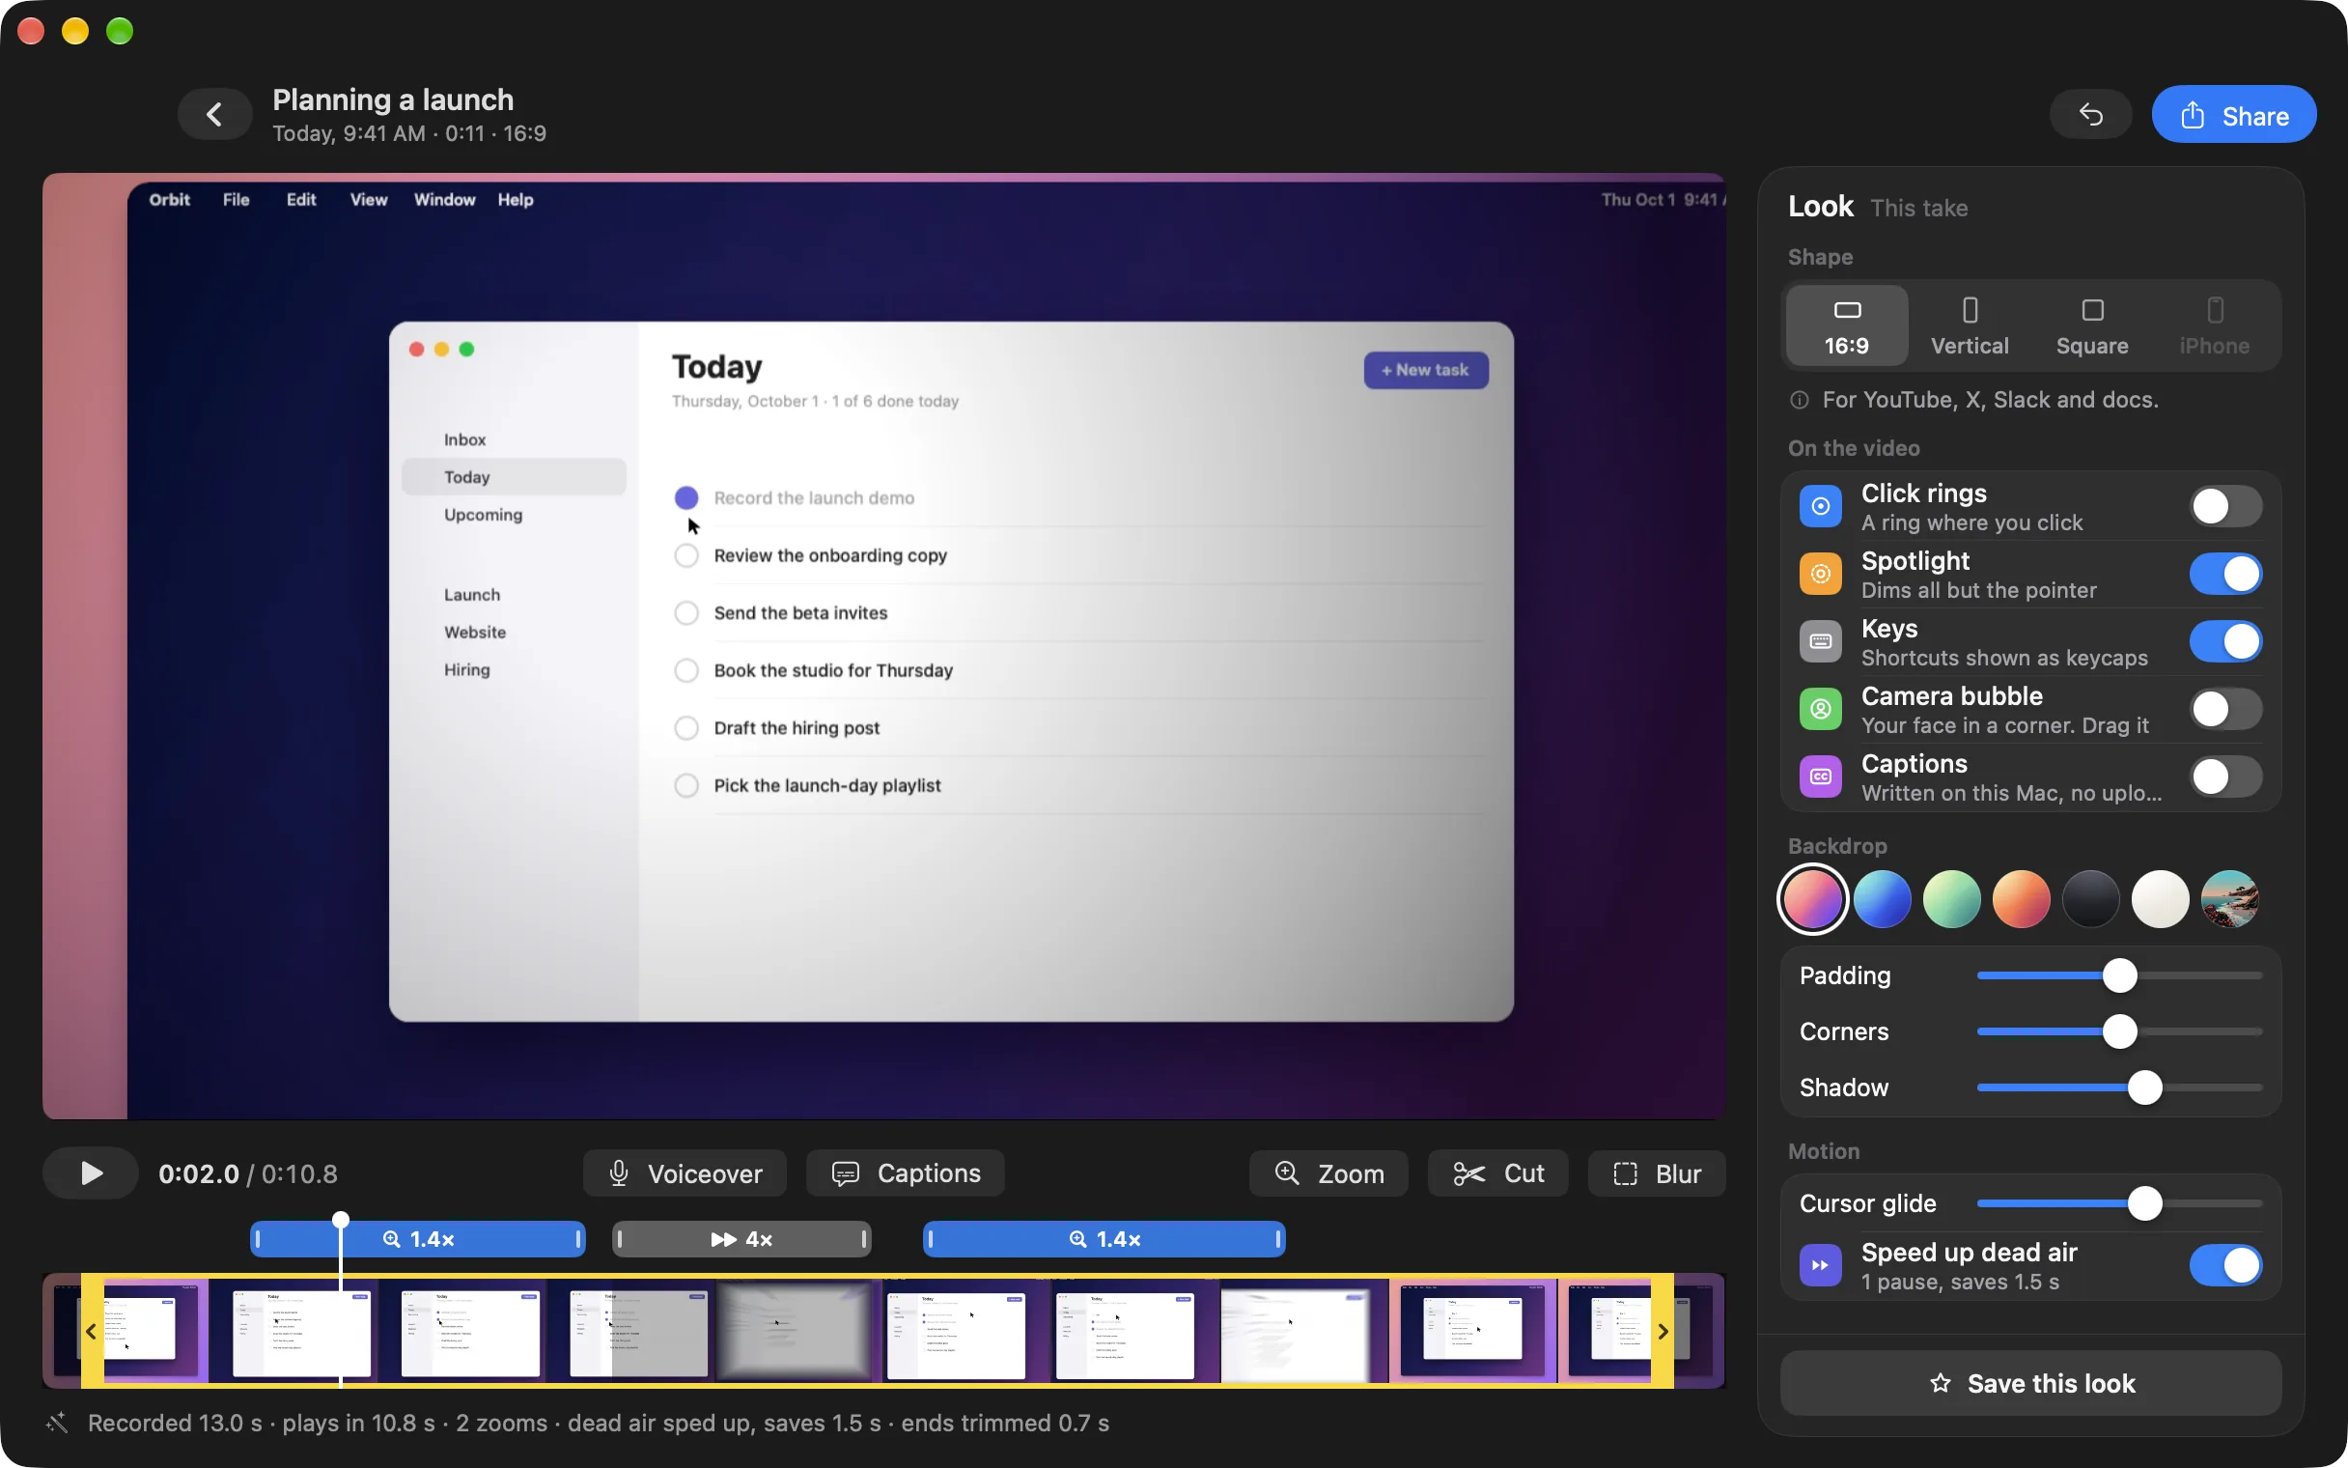Pick the white backdrop swatch
The image size is (2348, 1468).
2161,899
